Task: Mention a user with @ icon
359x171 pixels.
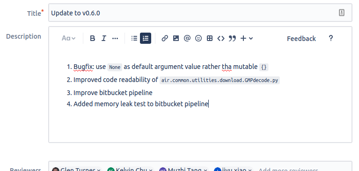Action: [187, 38]
